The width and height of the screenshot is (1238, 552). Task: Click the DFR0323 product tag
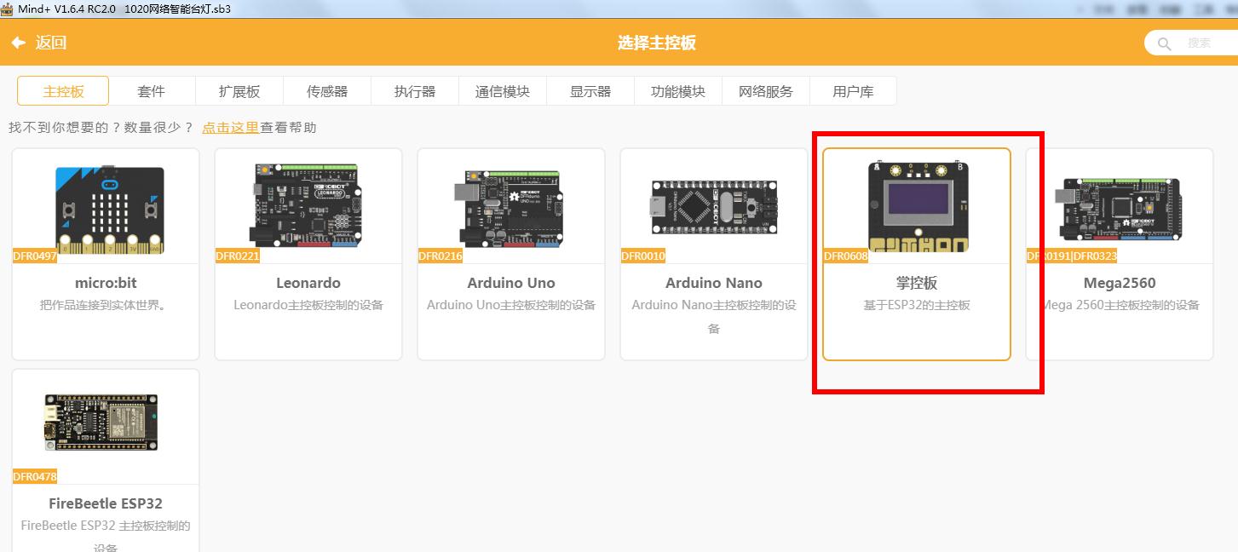click(1095, 256)
